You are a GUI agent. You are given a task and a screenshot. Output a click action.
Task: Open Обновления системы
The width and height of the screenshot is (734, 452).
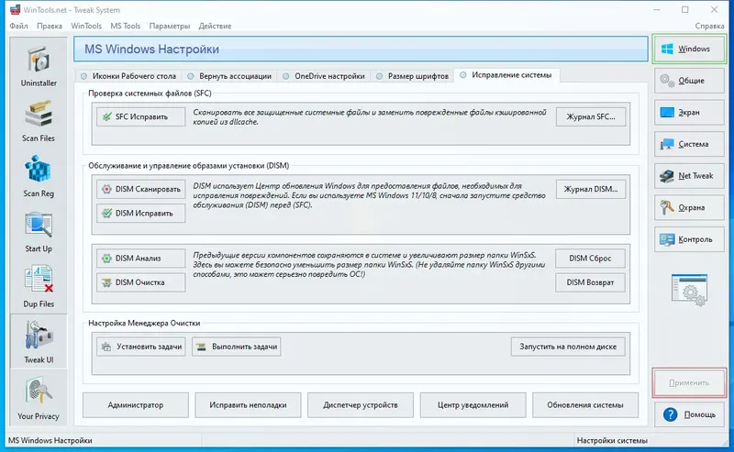pyautogui.click(x=585, y=405)
